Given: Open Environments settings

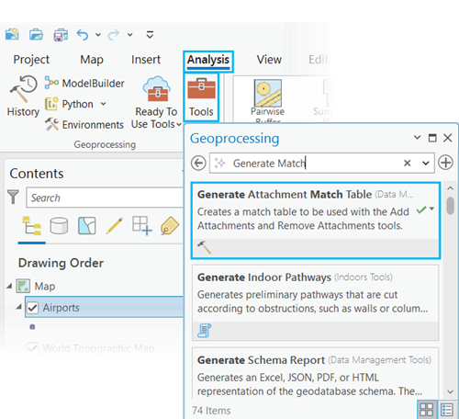Looking at the screenshot, I should [x=84, y=125].
